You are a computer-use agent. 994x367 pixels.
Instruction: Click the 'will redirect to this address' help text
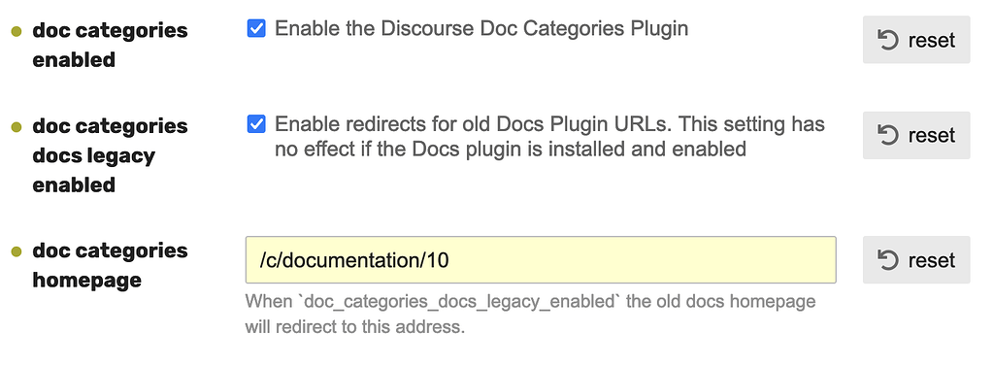(355, 328)
